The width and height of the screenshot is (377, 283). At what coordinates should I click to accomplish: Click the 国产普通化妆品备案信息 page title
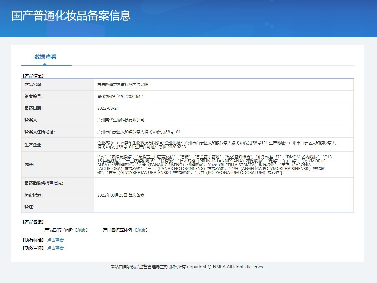coord(71,16)
